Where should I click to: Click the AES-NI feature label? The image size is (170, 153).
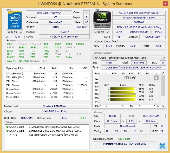[11, 61]
